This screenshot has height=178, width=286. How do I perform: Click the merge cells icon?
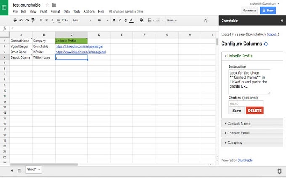[x=158, y=21]
